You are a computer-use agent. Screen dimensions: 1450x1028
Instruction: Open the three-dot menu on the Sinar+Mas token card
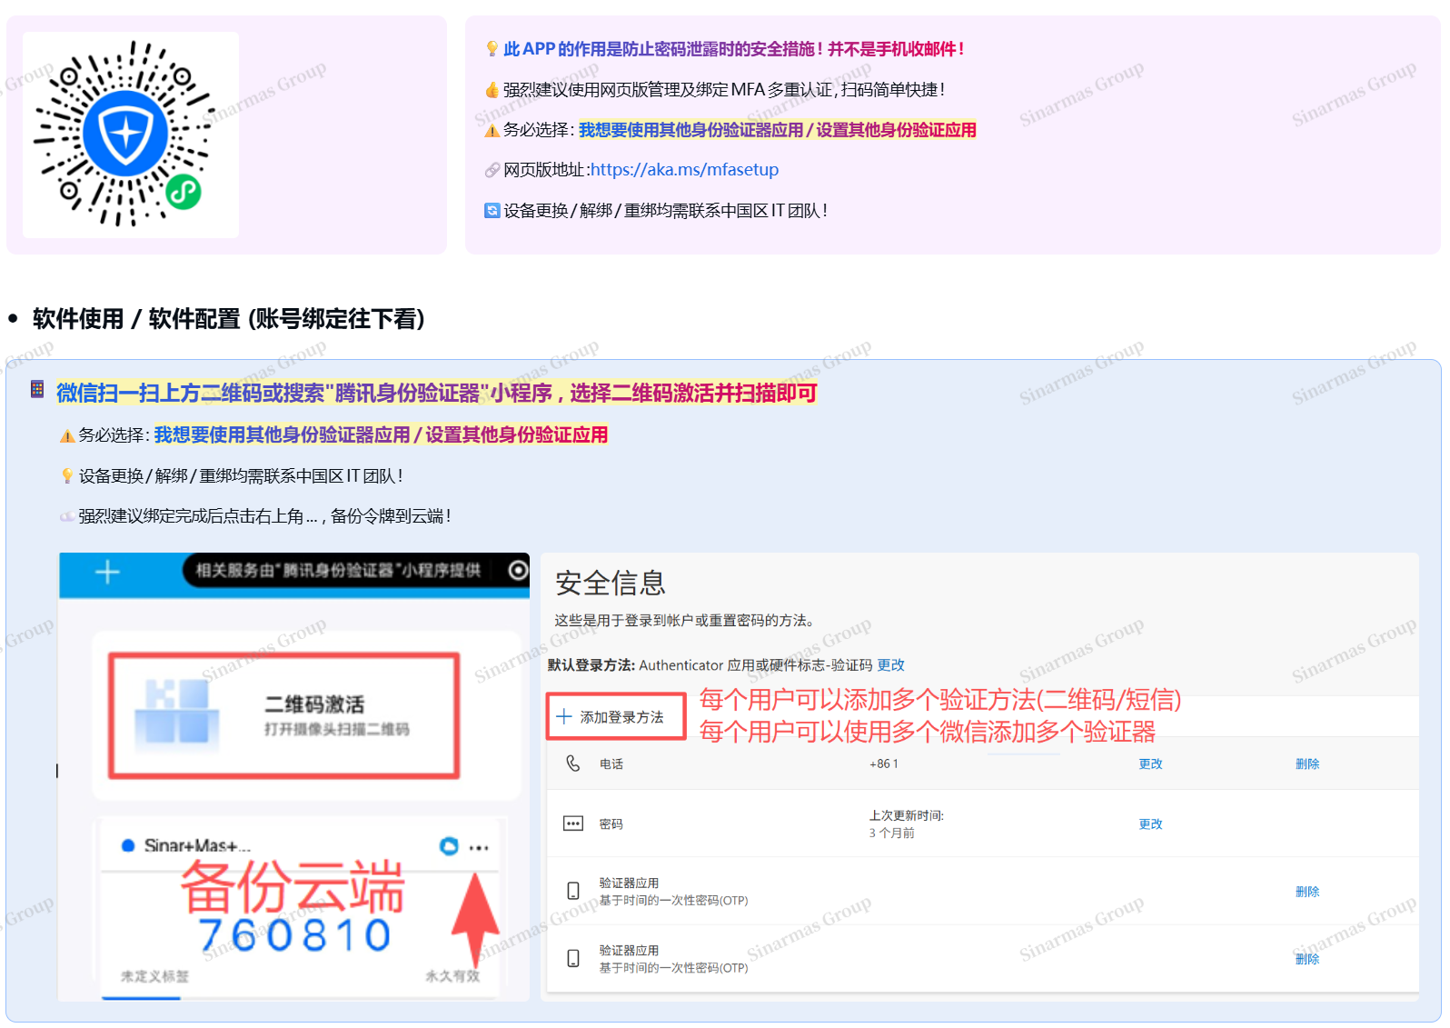479,847
